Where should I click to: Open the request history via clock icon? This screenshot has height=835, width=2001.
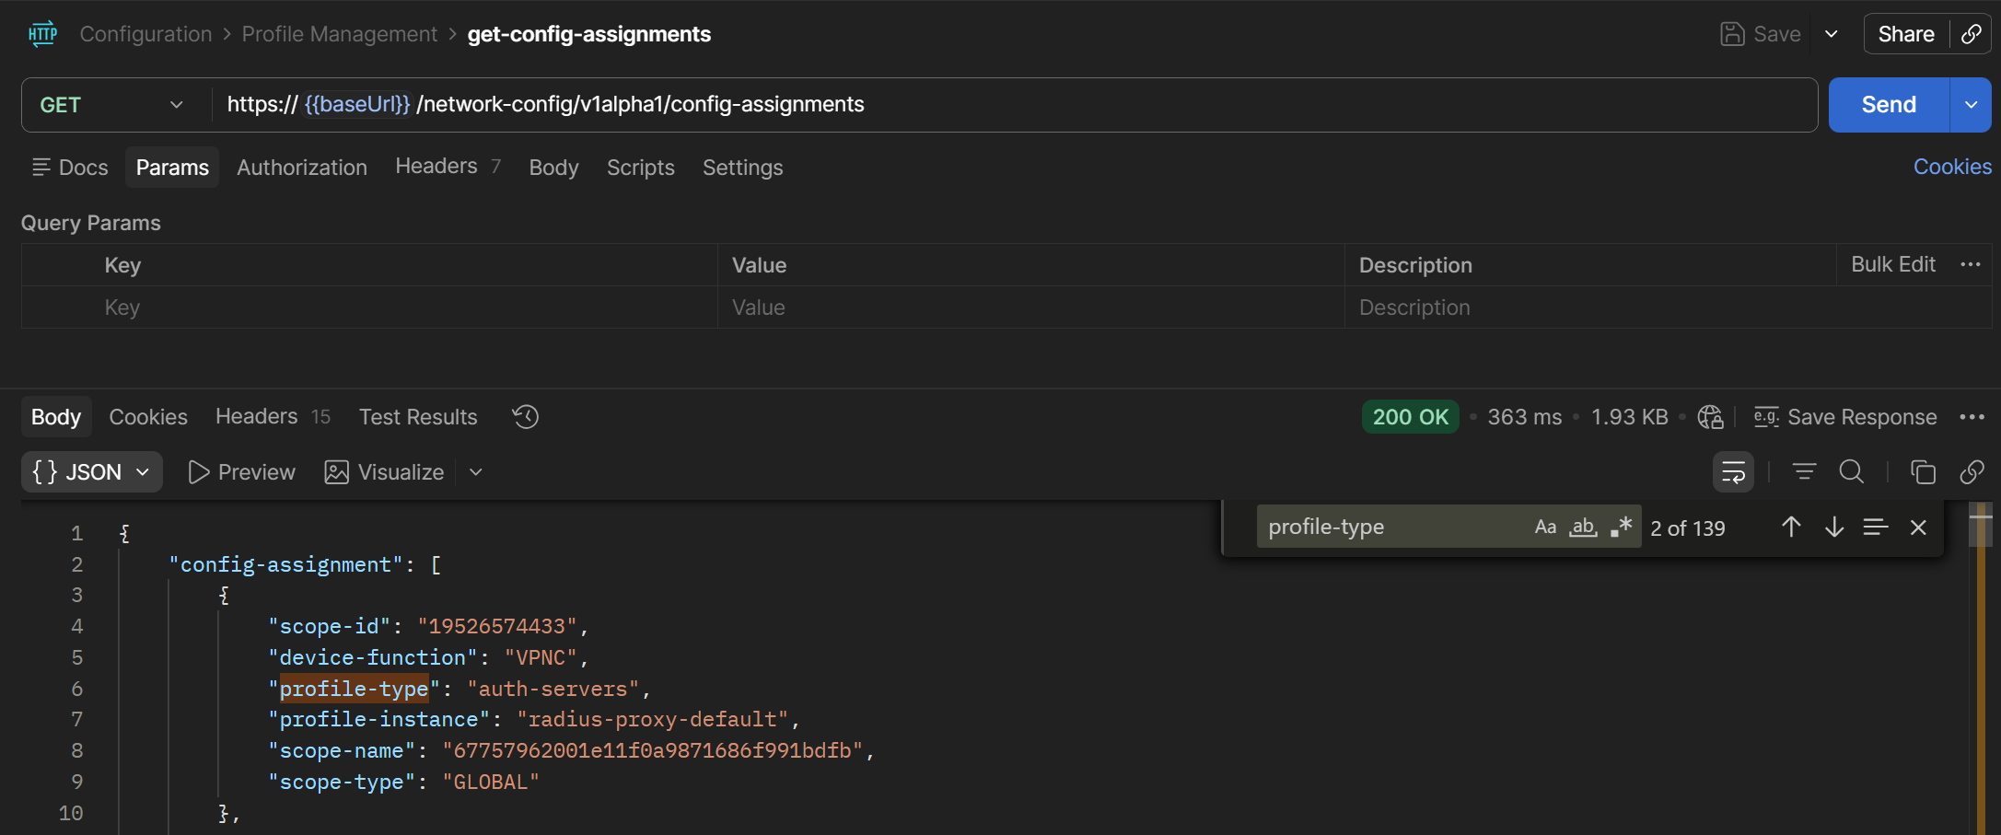click(x=525, y=416)
